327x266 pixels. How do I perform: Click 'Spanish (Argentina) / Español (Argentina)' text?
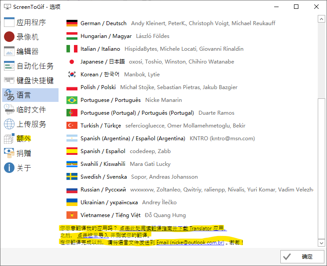pos(133,139)
